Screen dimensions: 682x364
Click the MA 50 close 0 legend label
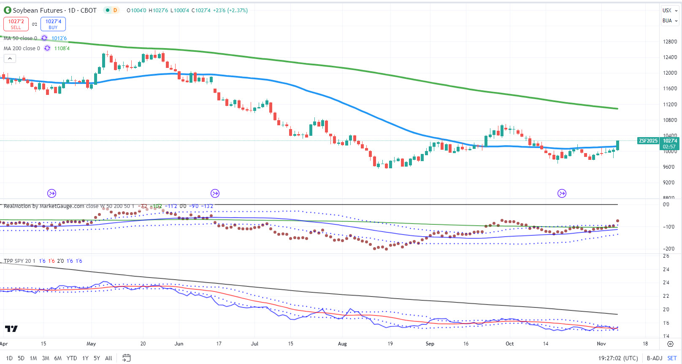pyautogui.click(x=20, y=38)
